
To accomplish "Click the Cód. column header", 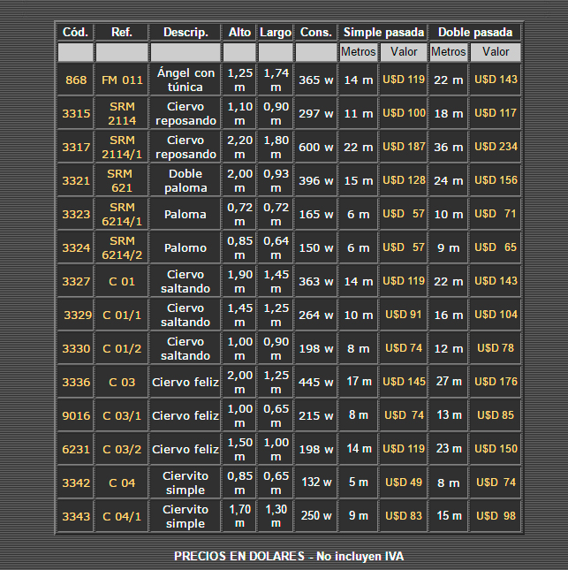I will (x=76, y=33).
